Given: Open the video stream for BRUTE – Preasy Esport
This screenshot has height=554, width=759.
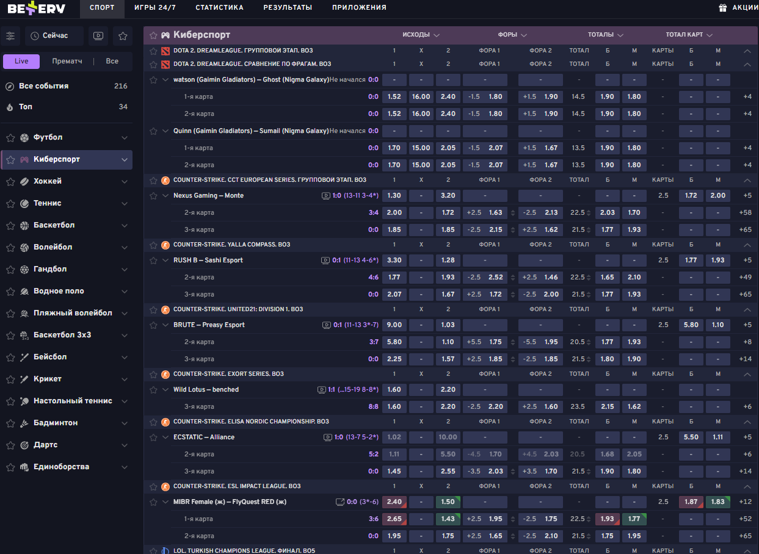Looking at the screenshot, I should point(326,325).
